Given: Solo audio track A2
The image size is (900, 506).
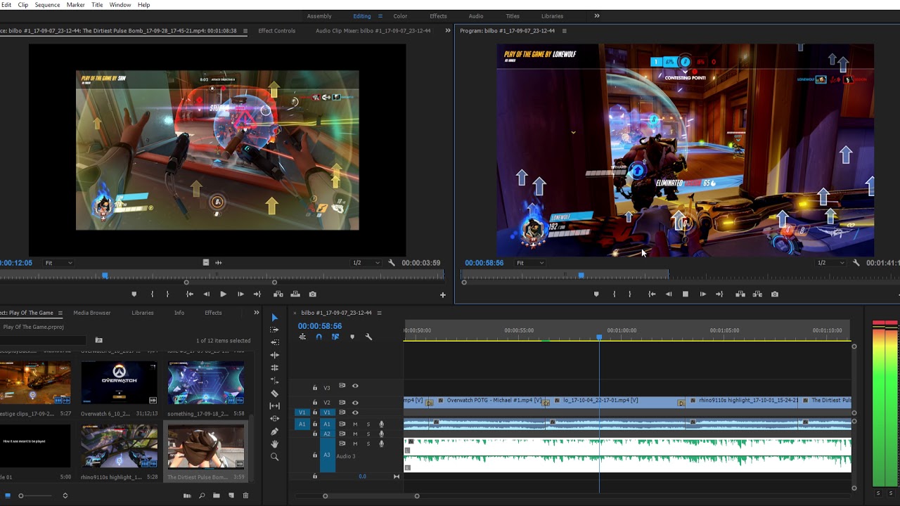Looking at the screenshot, I should coord(368,434).
